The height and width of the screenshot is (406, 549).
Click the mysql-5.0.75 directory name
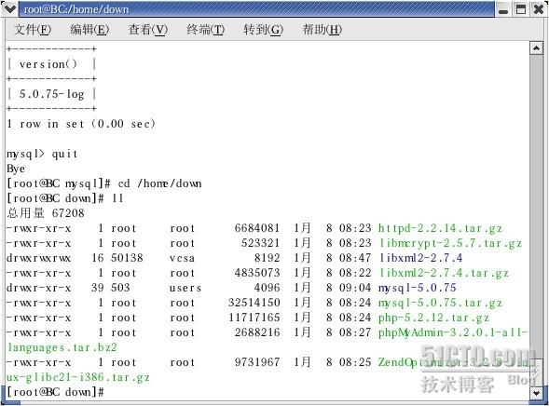tap(417, 288)
